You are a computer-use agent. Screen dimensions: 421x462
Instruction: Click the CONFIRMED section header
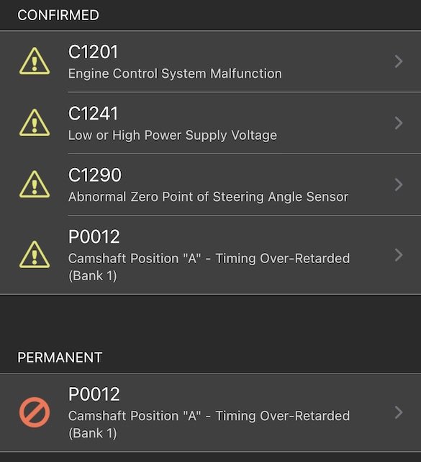58,15
